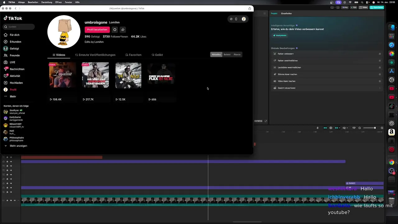Expand Mehr anzeigen in followed accounts
Screen dimensions: 398x224
[16, 146]
